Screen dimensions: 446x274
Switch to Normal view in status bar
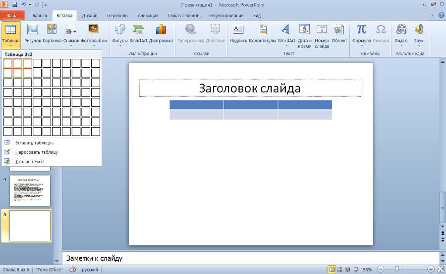click(x=332, y=269)
